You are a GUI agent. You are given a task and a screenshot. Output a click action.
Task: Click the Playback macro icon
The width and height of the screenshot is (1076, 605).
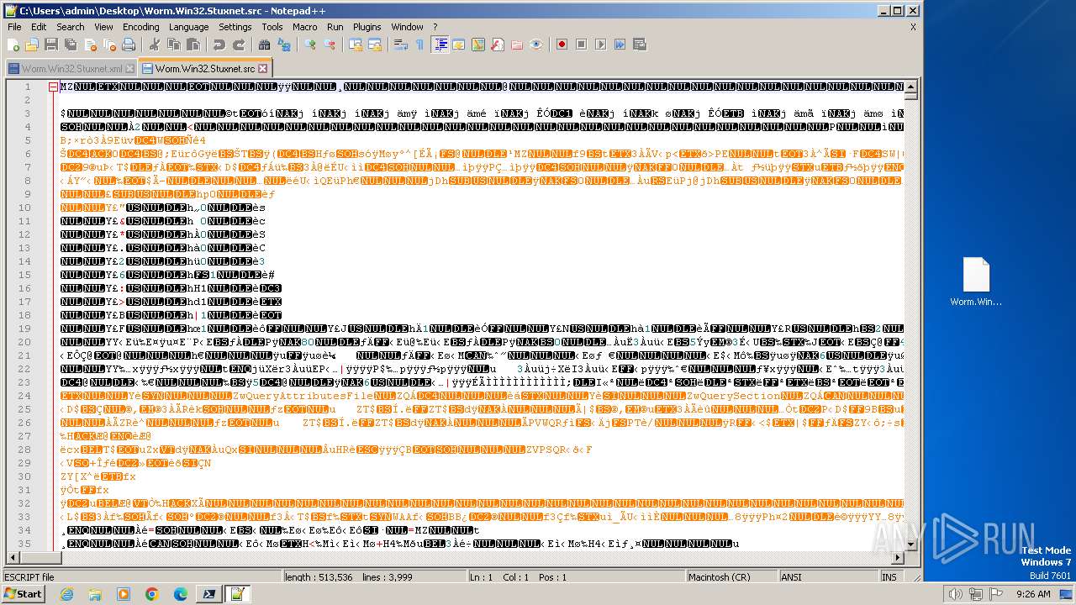click(x=601, y=45)
